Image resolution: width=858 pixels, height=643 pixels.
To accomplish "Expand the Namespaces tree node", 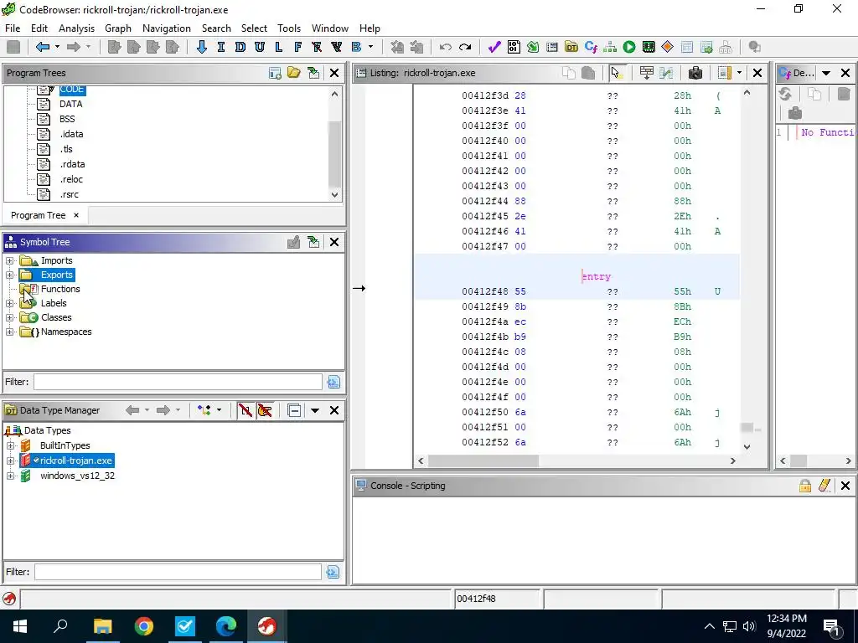I will click(x=9, y=332).
